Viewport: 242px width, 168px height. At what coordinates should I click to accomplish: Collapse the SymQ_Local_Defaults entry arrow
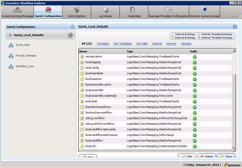(x=10, y=35)
